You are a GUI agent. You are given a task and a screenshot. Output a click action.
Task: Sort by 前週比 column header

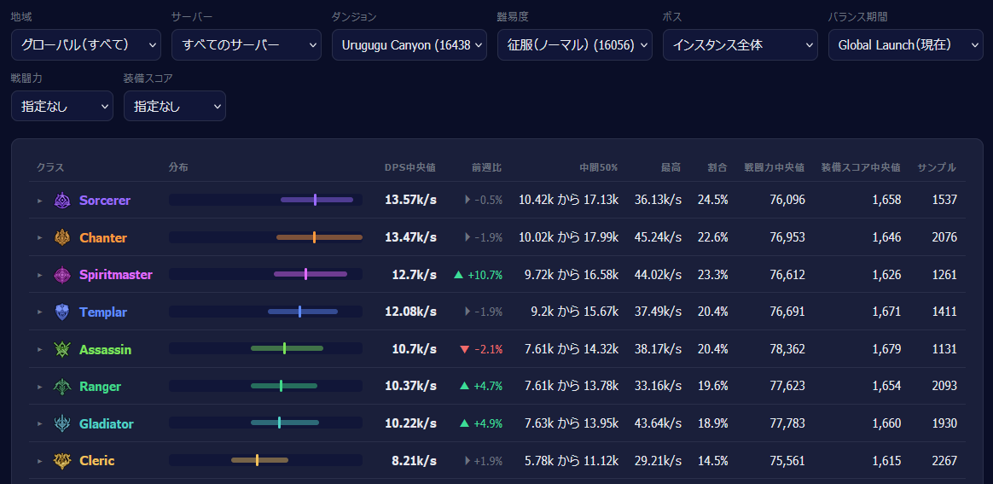[x=486, y=168]
